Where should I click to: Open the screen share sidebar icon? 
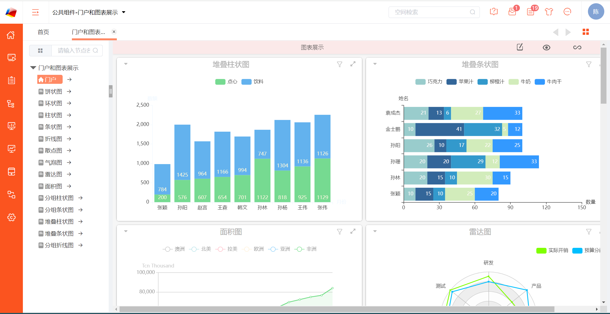click(11, 58)
